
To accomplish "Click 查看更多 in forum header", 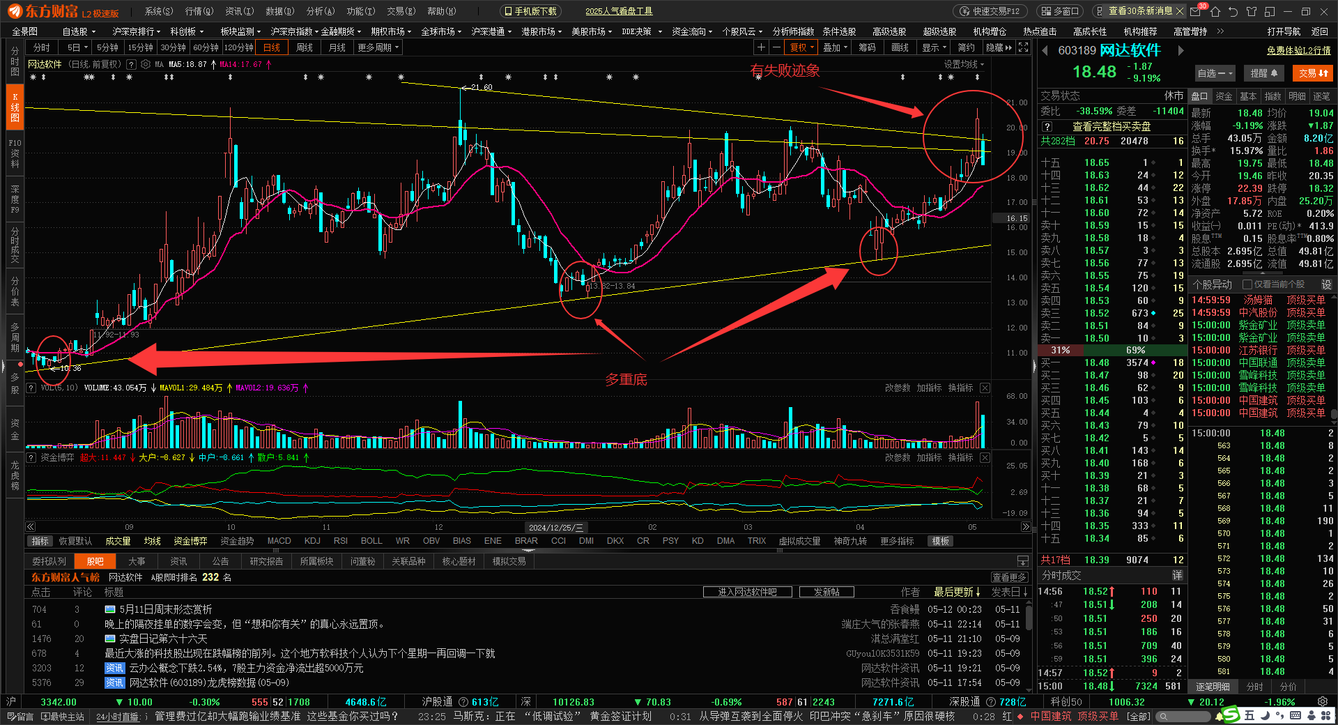I will 1009,577.
